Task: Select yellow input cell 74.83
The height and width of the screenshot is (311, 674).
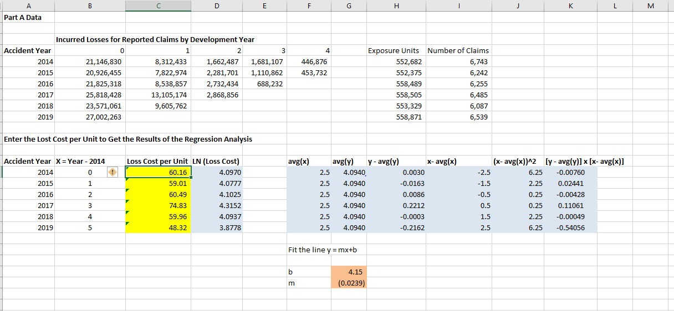Action: [x=158, y=205]
